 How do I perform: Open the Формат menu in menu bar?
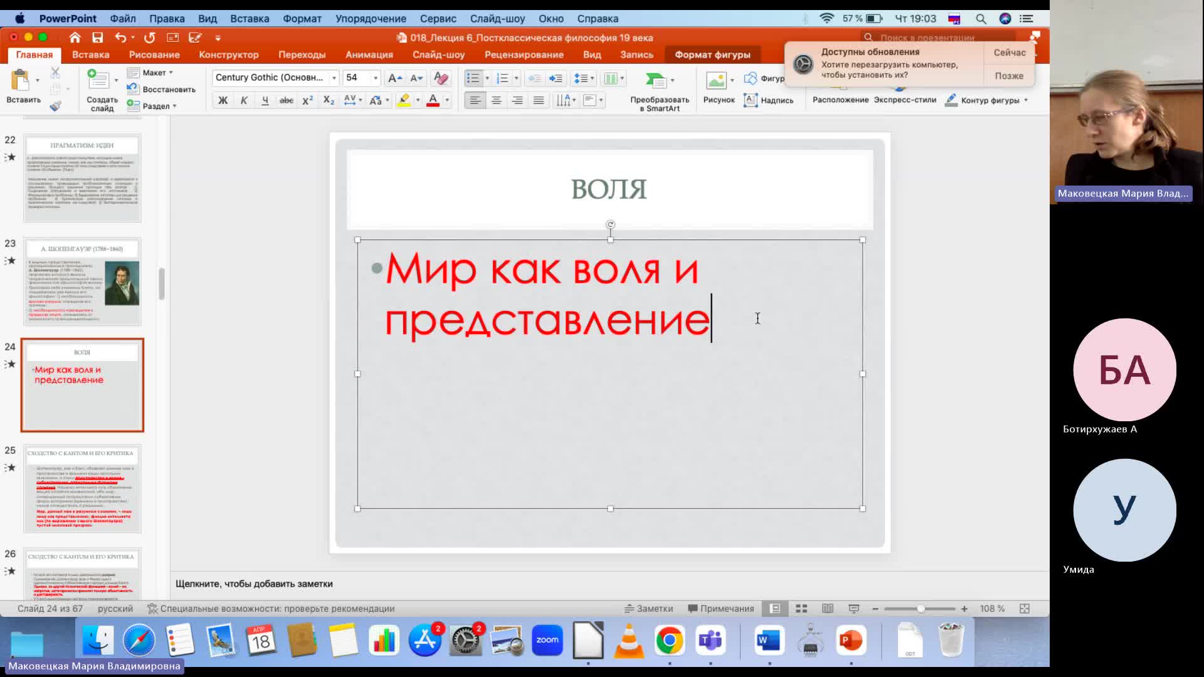(302, 19)
